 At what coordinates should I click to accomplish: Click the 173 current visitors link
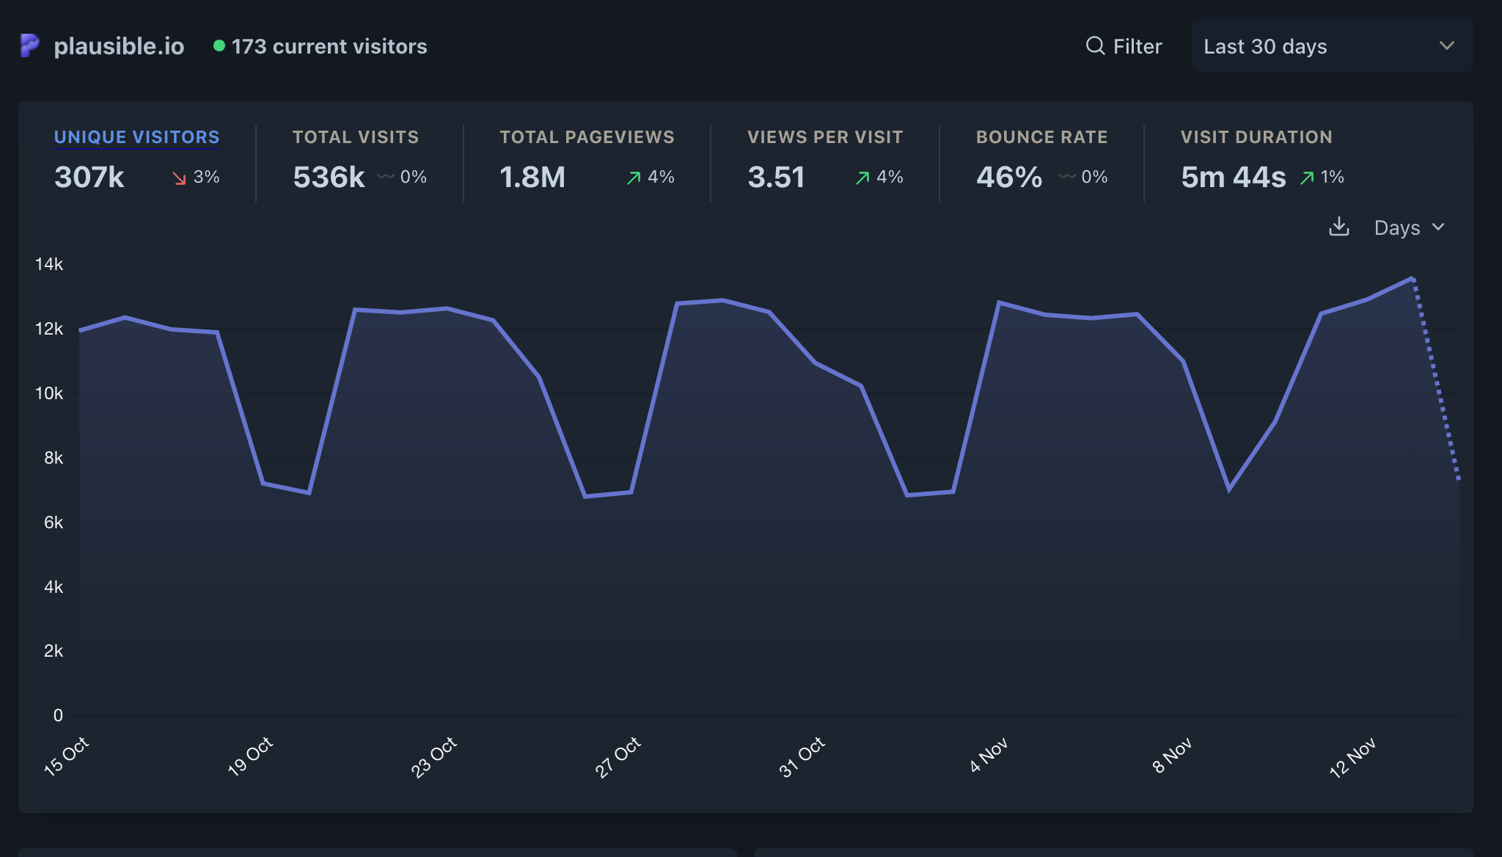(329, 46)
